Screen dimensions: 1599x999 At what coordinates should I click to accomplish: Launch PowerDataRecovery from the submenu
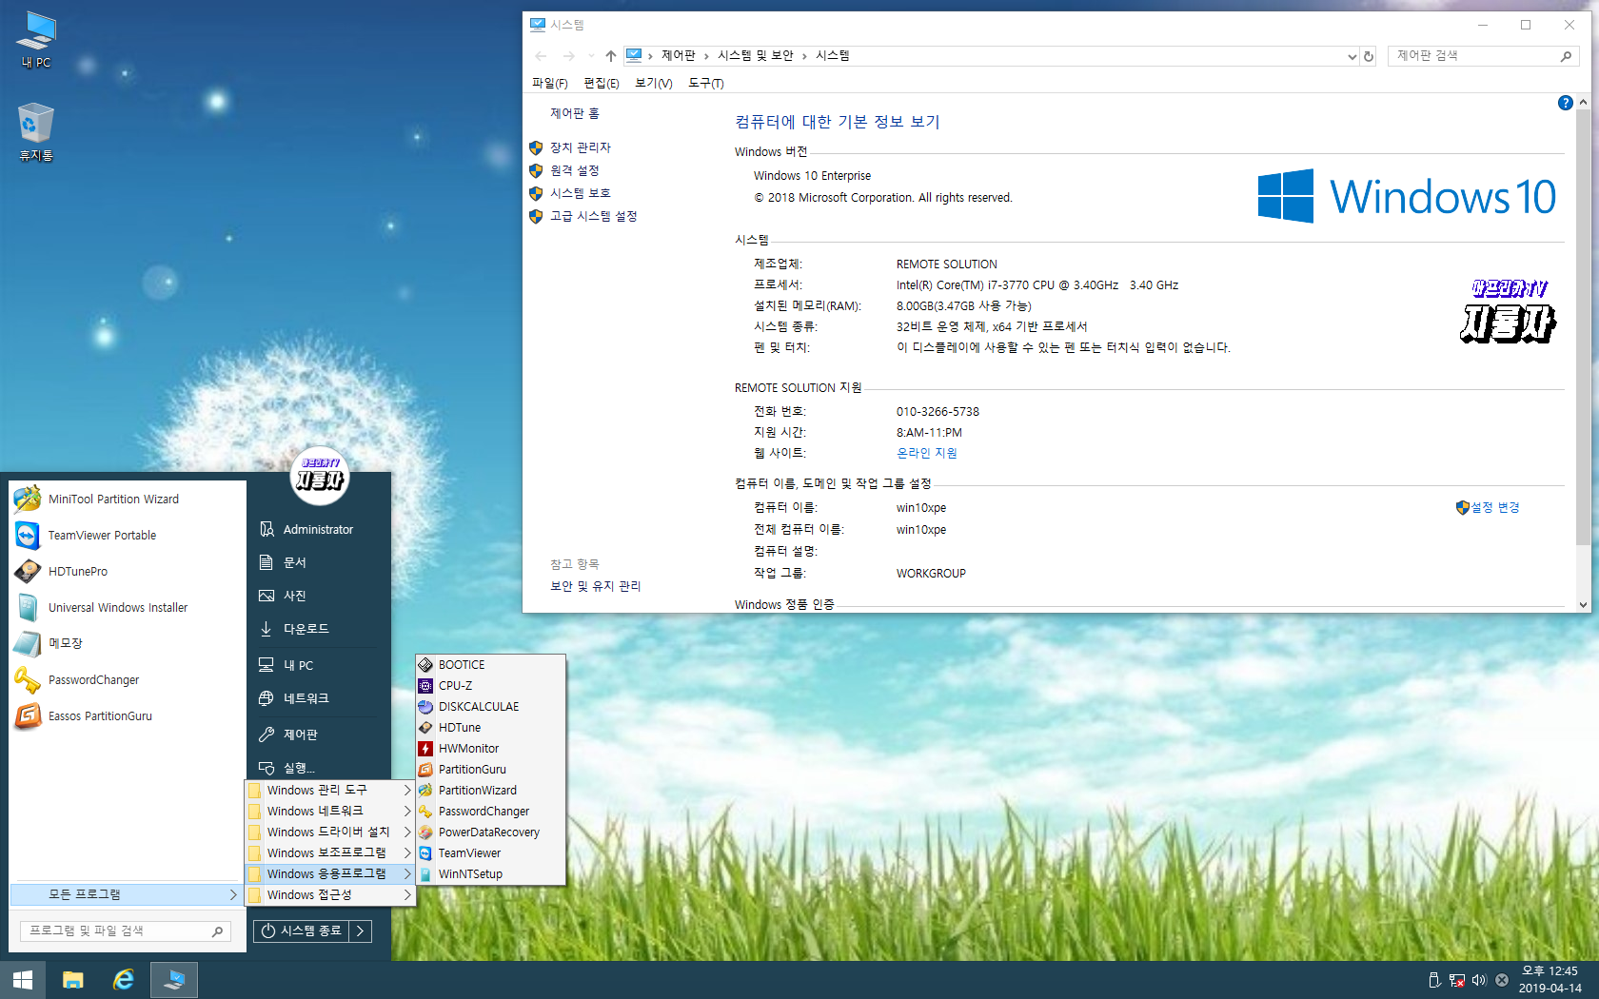point(490,832)
